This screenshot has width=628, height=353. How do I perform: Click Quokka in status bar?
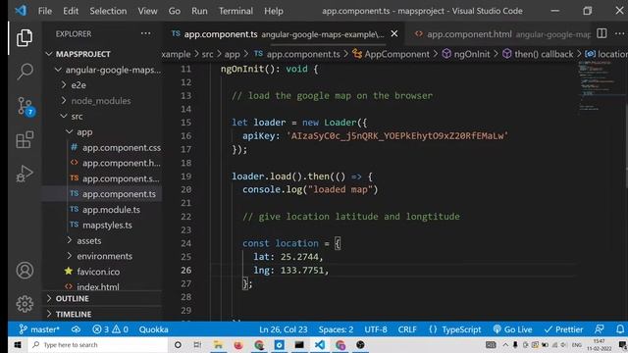[153, 329]
